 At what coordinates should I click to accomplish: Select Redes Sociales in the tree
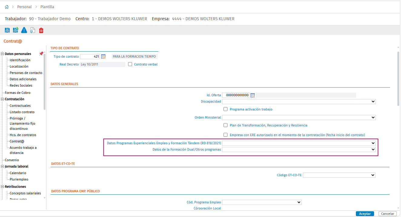coord(21,85)
